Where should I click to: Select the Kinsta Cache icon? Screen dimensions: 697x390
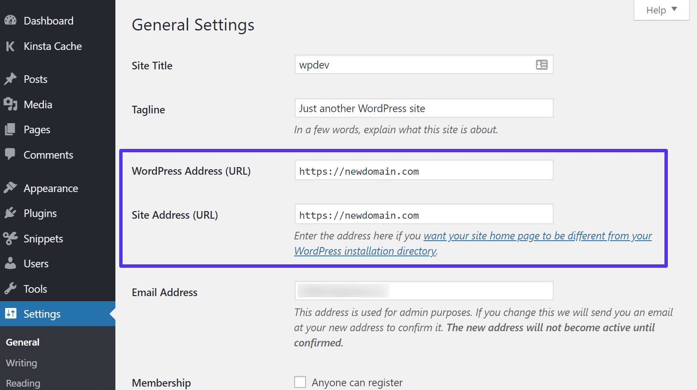[10, 47]
